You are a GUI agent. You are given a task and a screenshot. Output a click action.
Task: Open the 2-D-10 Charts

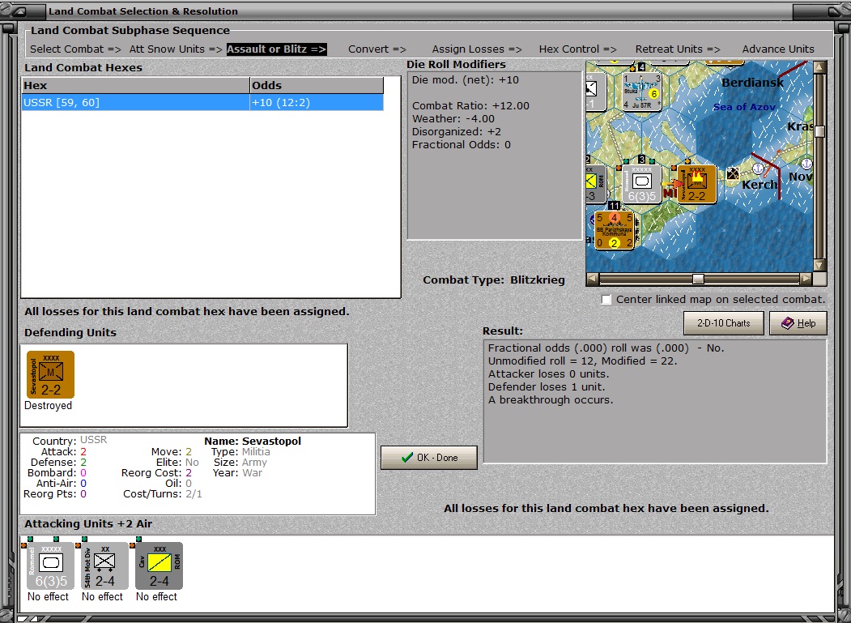723,323
